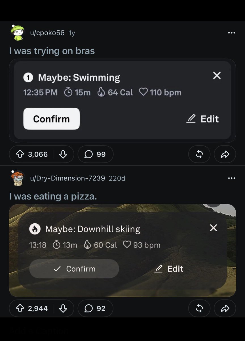The image size is (245, 341).
Task: Open replies on the pizza comment (92)
Action: point(95,308)
